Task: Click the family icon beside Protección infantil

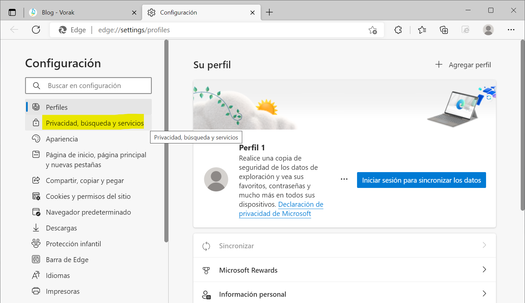Action: (36, 243)
